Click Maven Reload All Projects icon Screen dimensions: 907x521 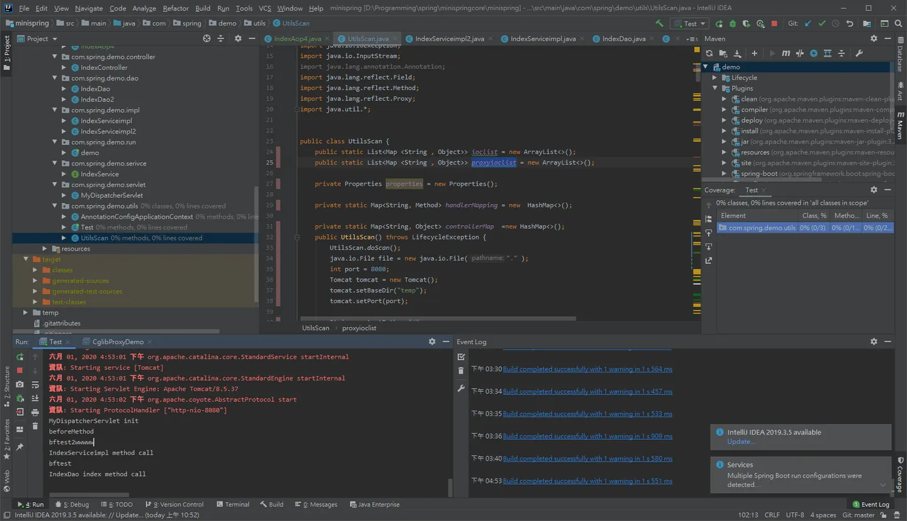click(x=709, y=54)
